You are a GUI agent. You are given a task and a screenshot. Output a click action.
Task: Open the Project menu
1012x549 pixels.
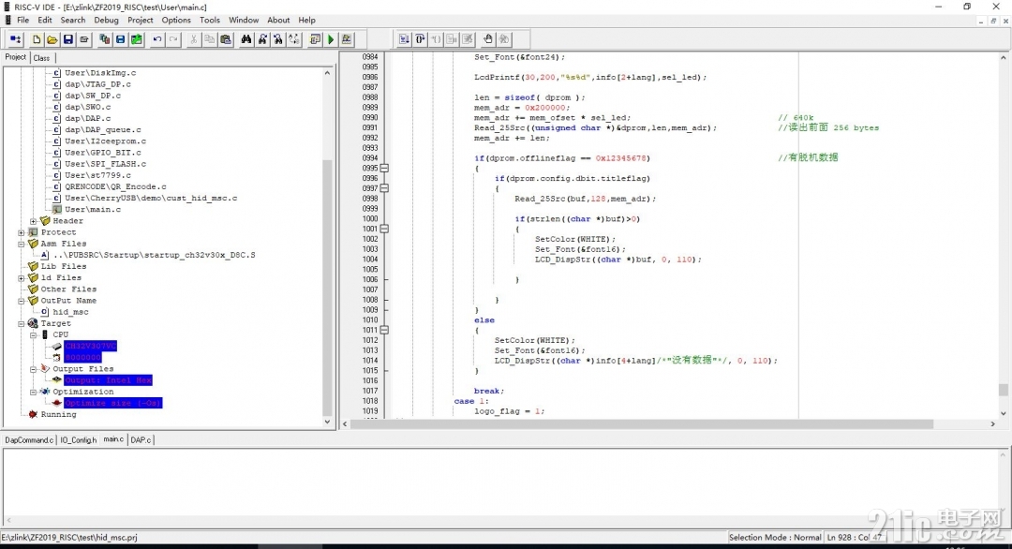pyautogui.click(x=140, y=20)
